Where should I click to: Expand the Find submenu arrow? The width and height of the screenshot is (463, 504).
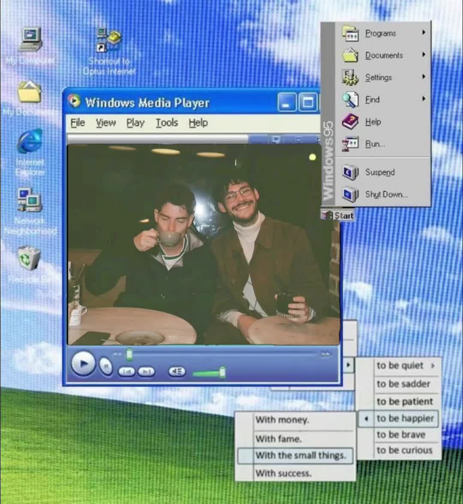click(424, 99)
